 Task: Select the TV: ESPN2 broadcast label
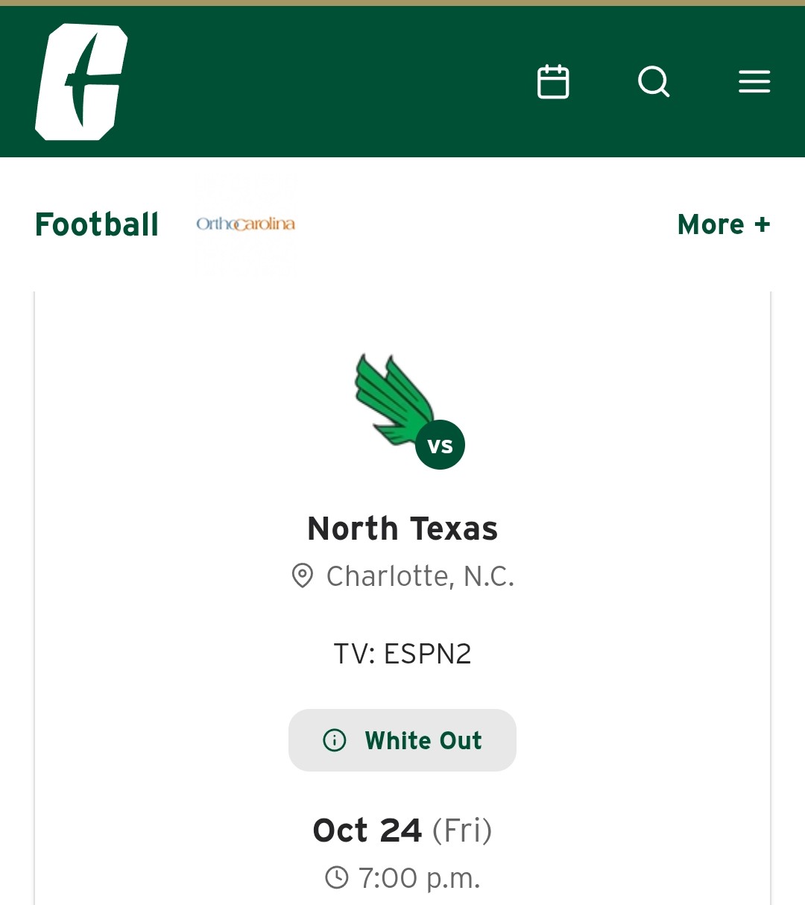[x=402, y=654]
